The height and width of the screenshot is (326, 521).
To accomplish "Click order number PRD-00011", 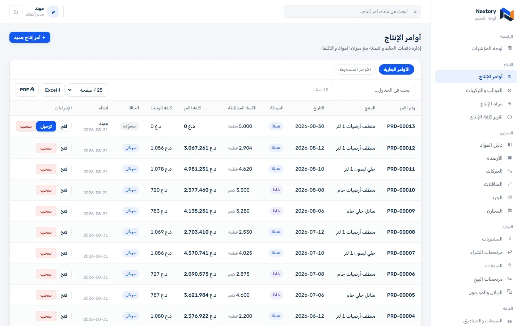I will click(401, 169).
